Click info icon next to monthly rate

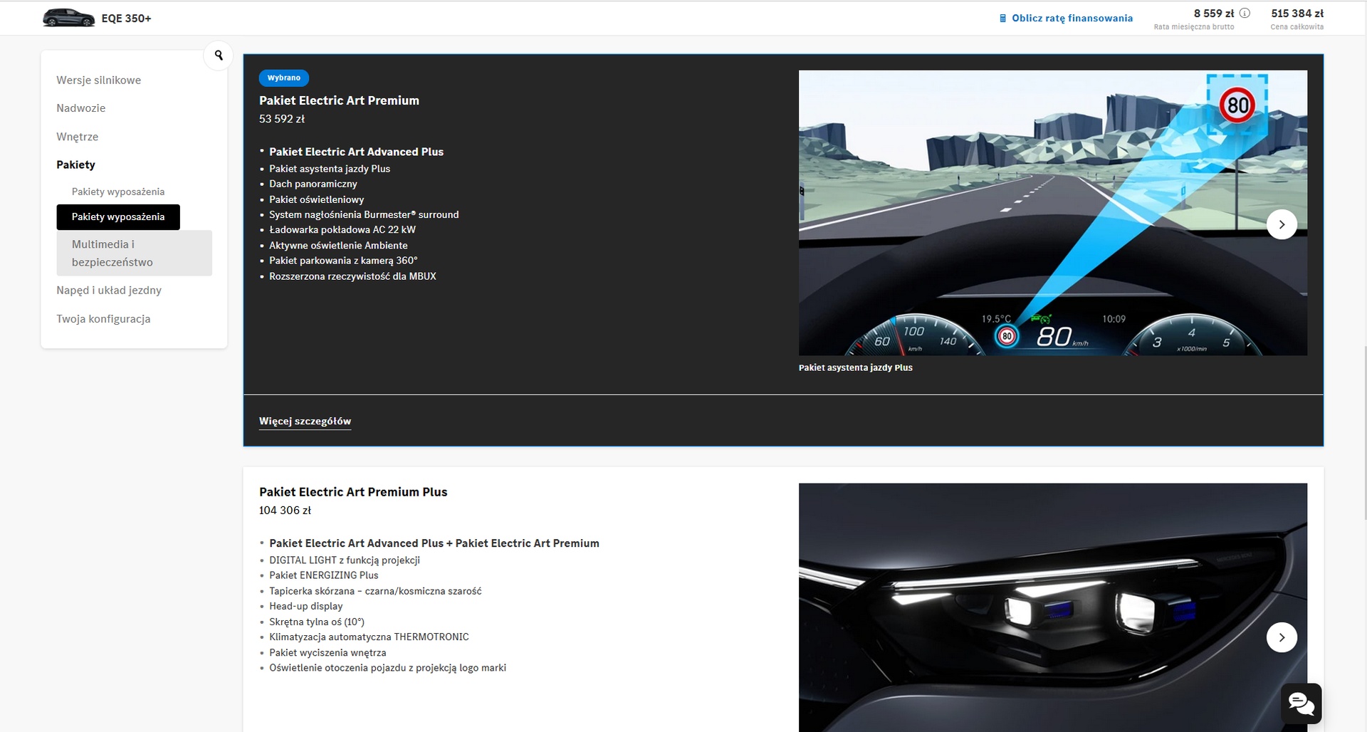tap(1245, 13)
